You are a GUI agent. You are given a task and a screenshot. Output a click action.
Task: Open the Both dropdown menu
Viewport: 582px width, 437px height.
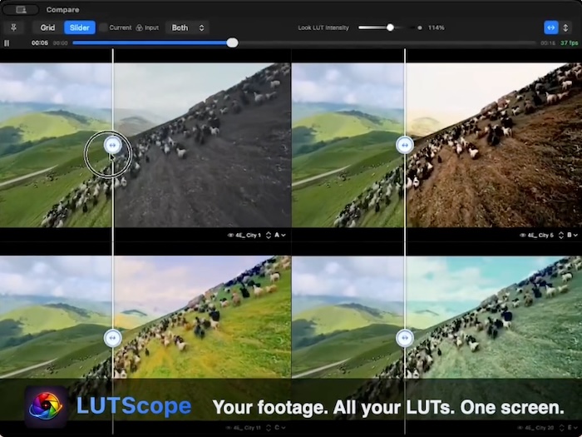pyautogui.click(x=186, y=27)
